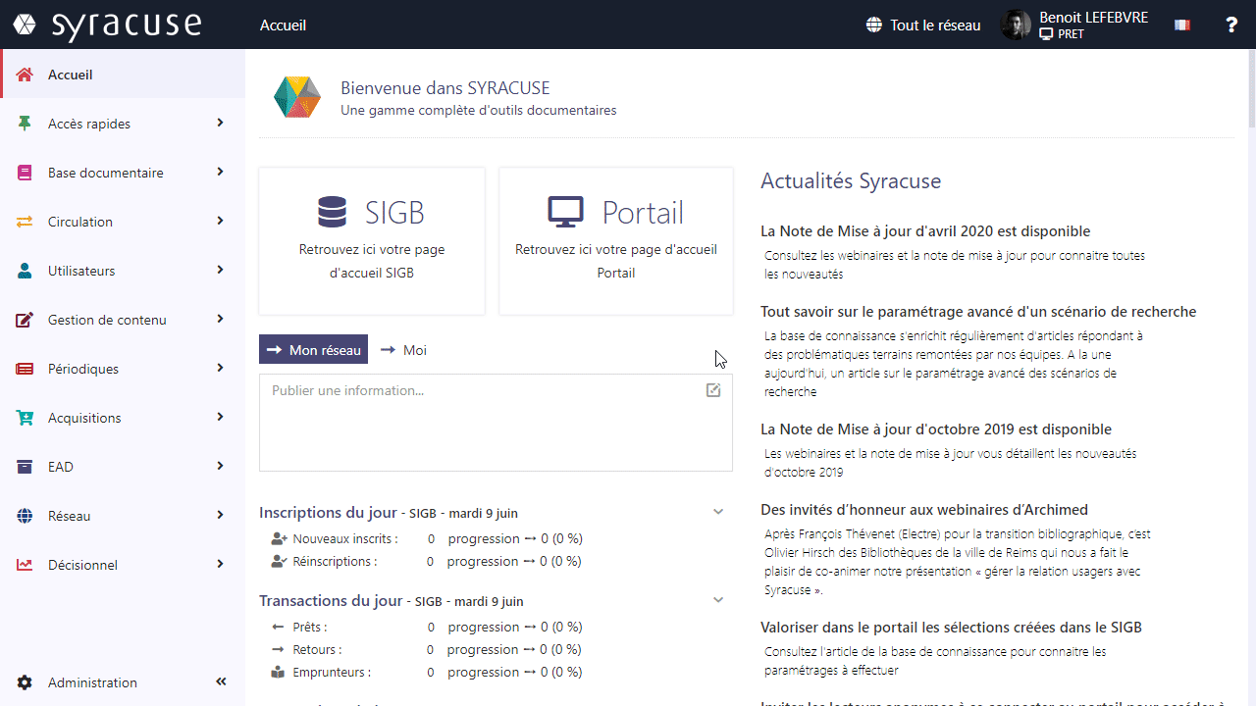Collapse the sidebar with double chevron

221,681
